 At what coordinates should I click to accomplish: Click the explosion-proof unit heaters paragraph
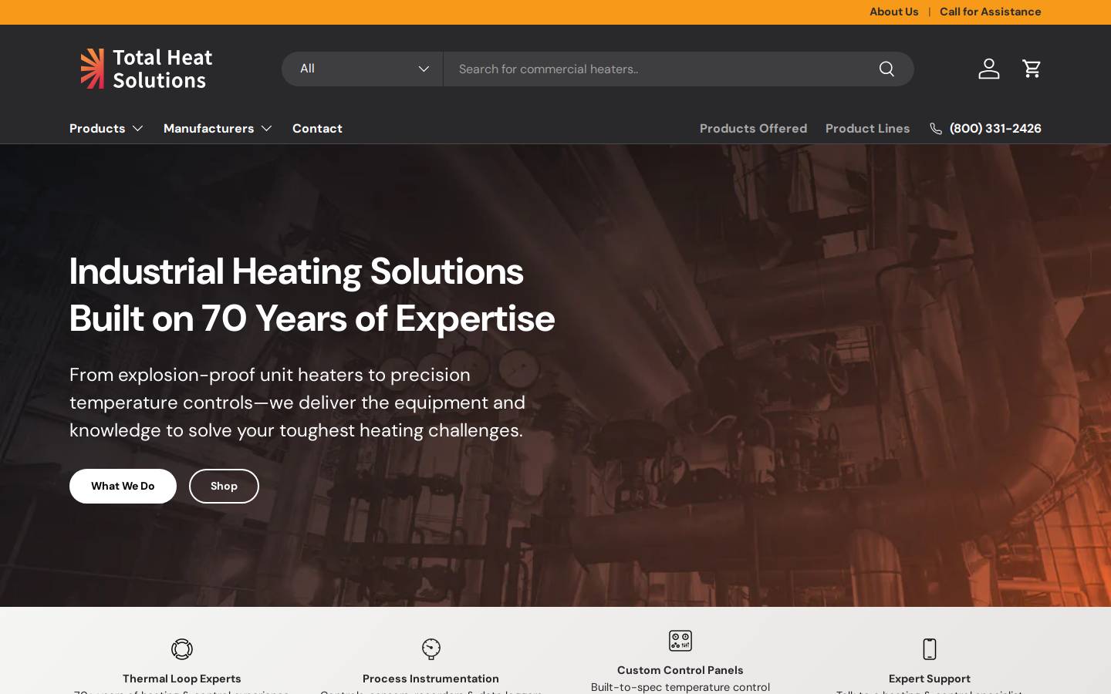pos(298,403)
